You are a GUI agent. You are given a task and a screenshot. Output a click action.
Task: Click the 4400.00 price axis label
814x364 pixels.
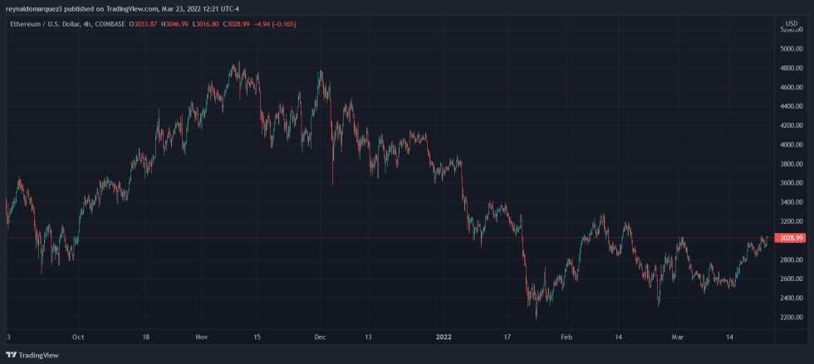[792, 107]
